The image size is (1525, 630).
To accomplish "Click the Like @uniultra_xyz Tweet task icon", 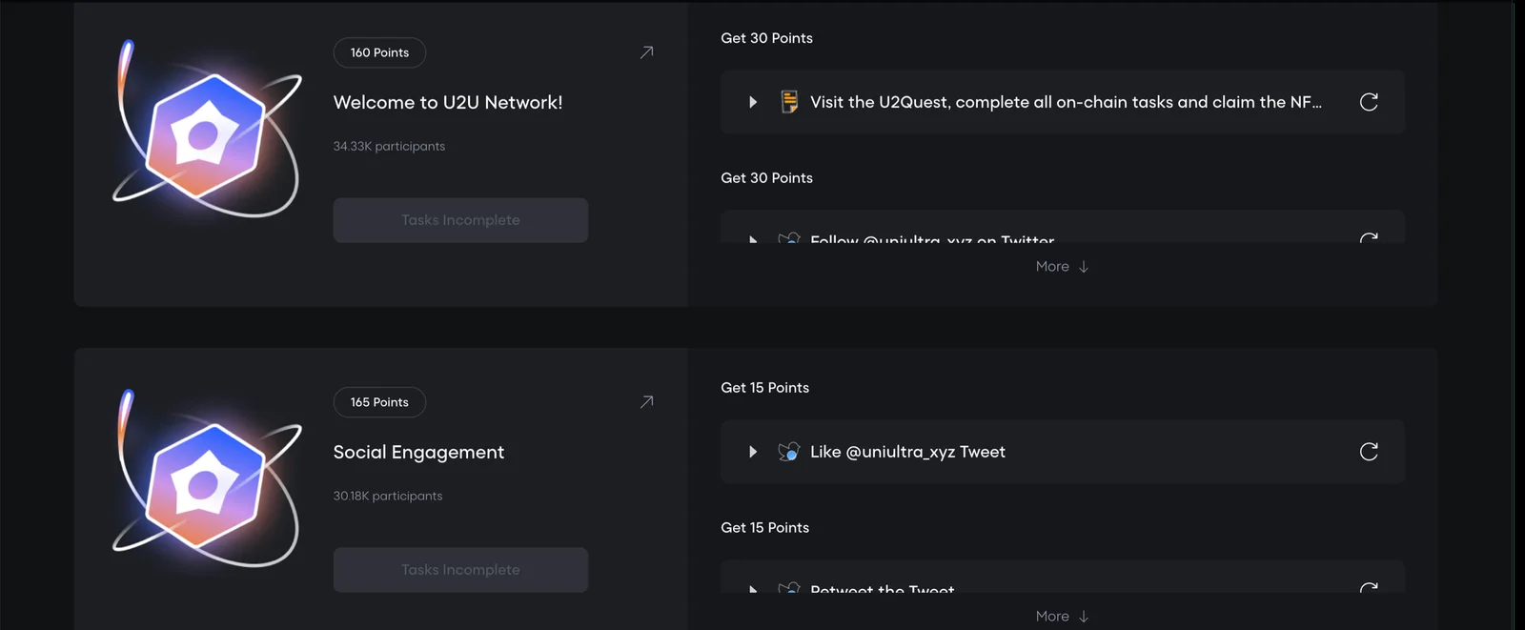I will [789, 452].
